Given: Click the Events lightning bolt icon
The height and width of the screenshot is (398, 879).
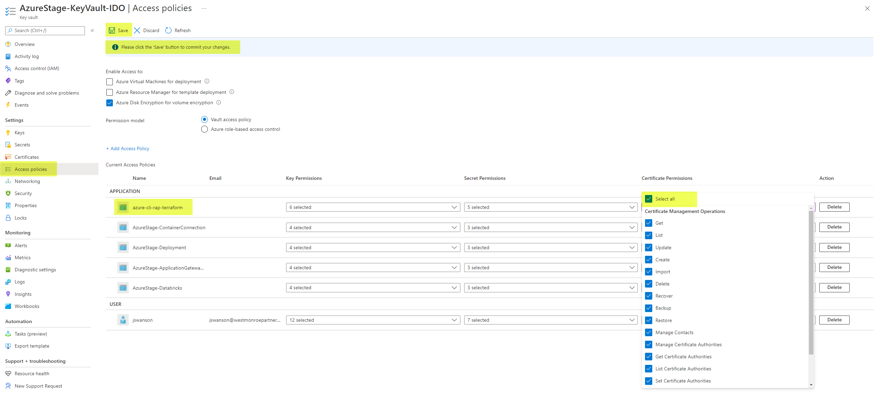Looking at the screenshot, I should point(8,105).
